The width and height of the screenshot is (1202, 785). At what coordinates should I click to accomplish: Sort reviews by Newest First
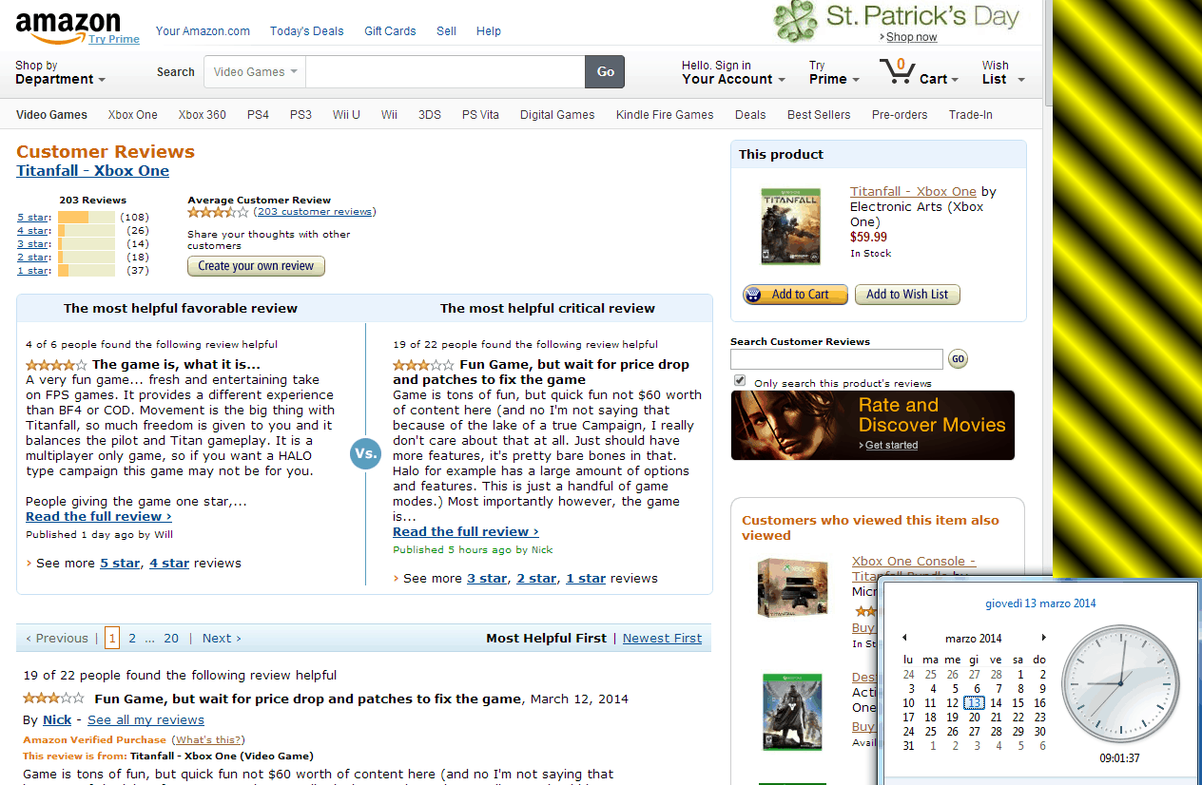(x=662, y=639)
